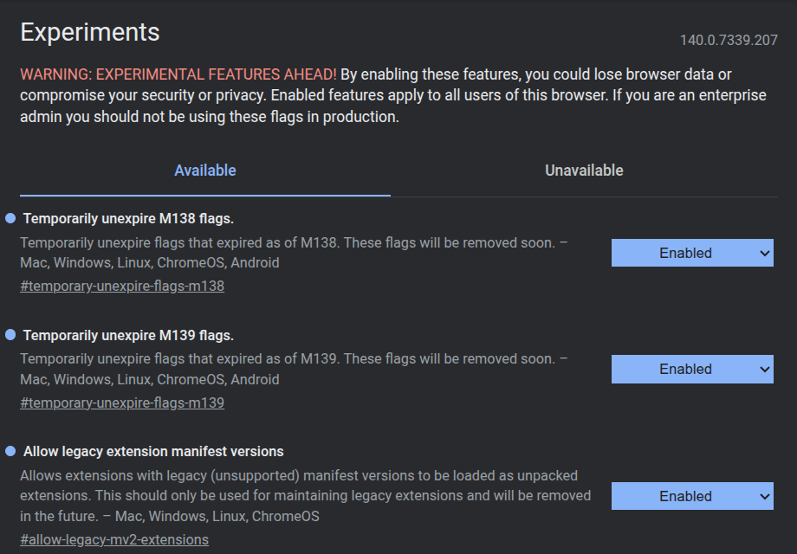Open the M139 unexpire flag status dropdown
The image size is (797, 554).
(691, 369)
